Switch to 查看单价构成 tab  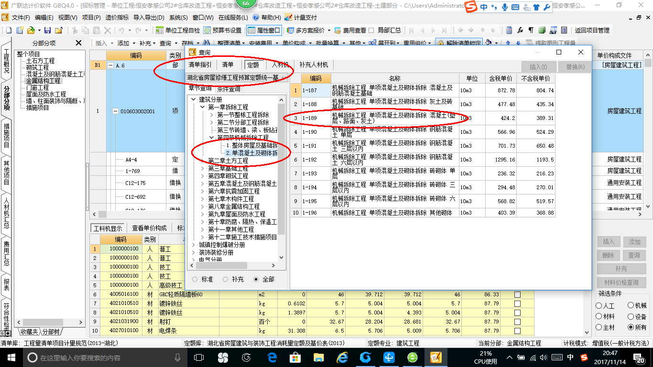tap(150, 228)
